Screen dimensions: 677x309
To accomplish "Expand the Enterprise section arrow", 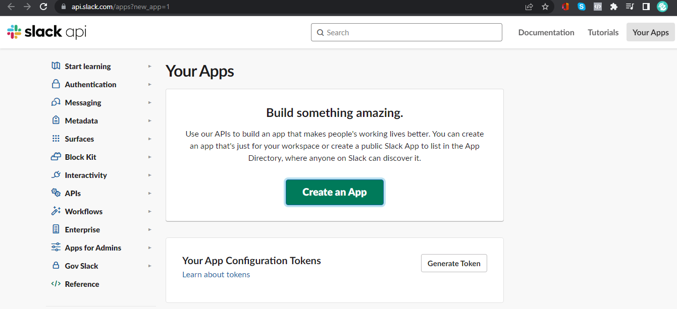I will pyautogui.click(x=150, y=229).
